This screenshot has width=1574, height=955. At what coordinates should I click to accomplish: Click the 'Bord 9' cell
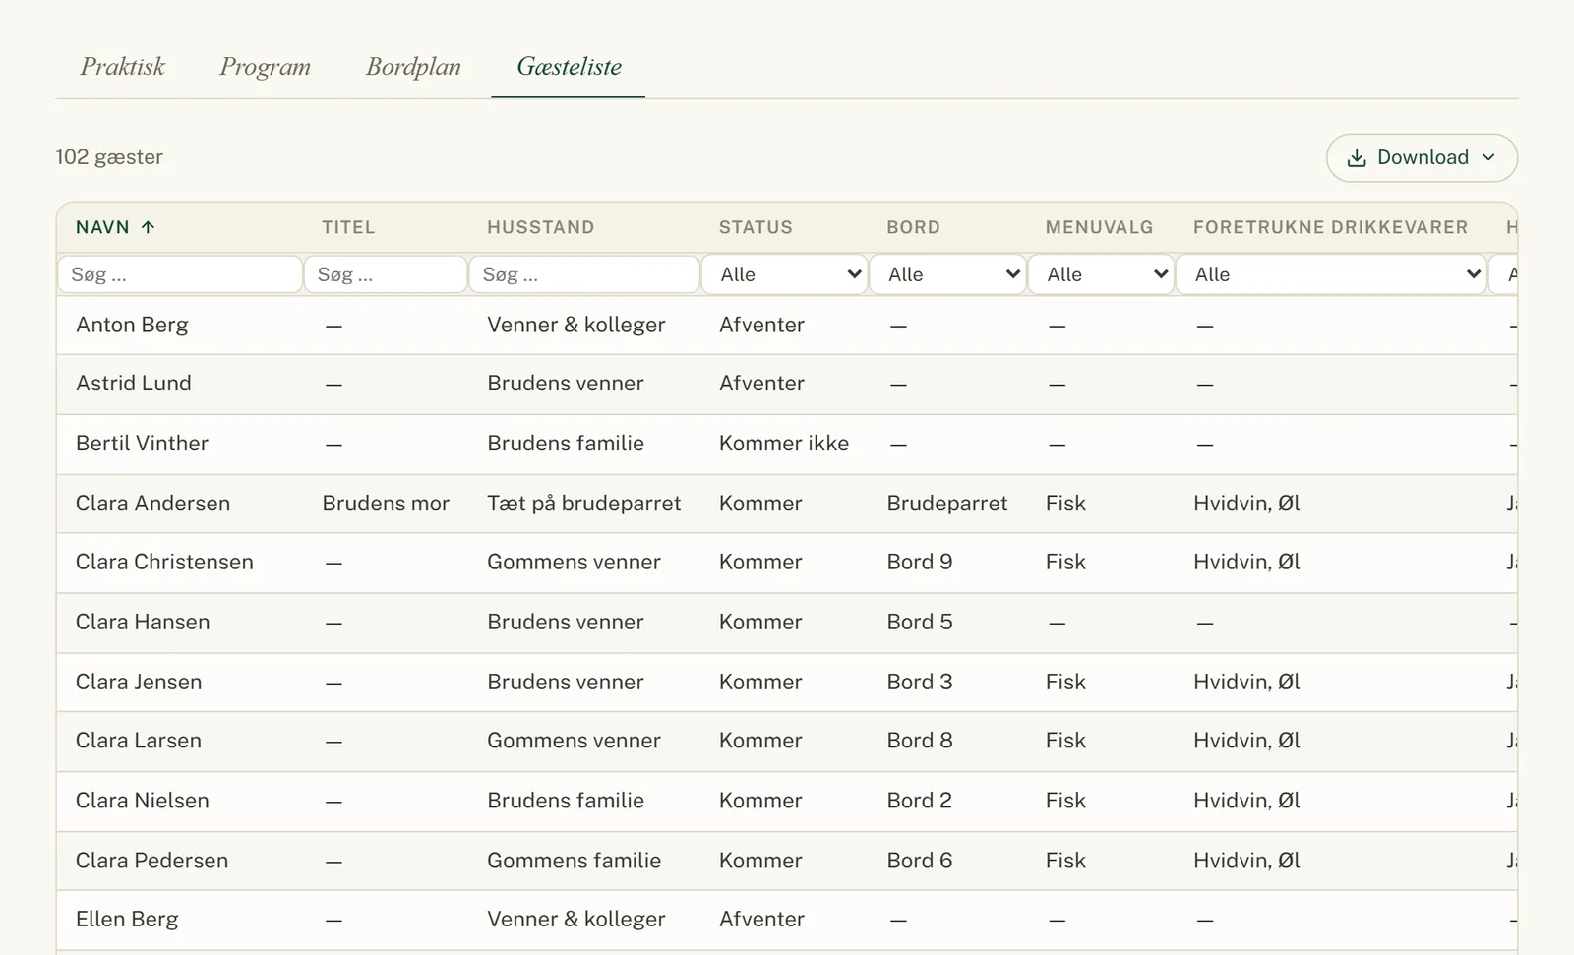[920, 563]
